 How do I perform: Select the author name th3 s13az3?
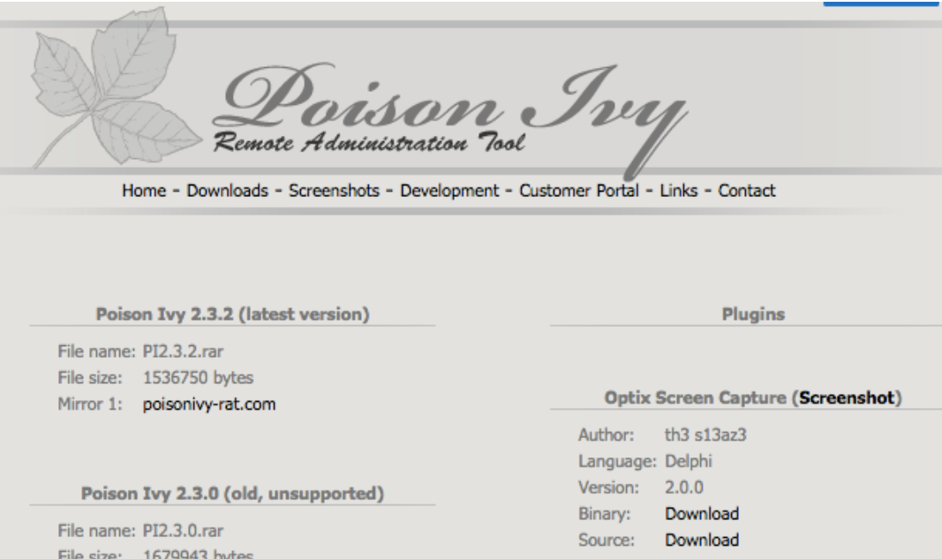[x=705, y=434]
